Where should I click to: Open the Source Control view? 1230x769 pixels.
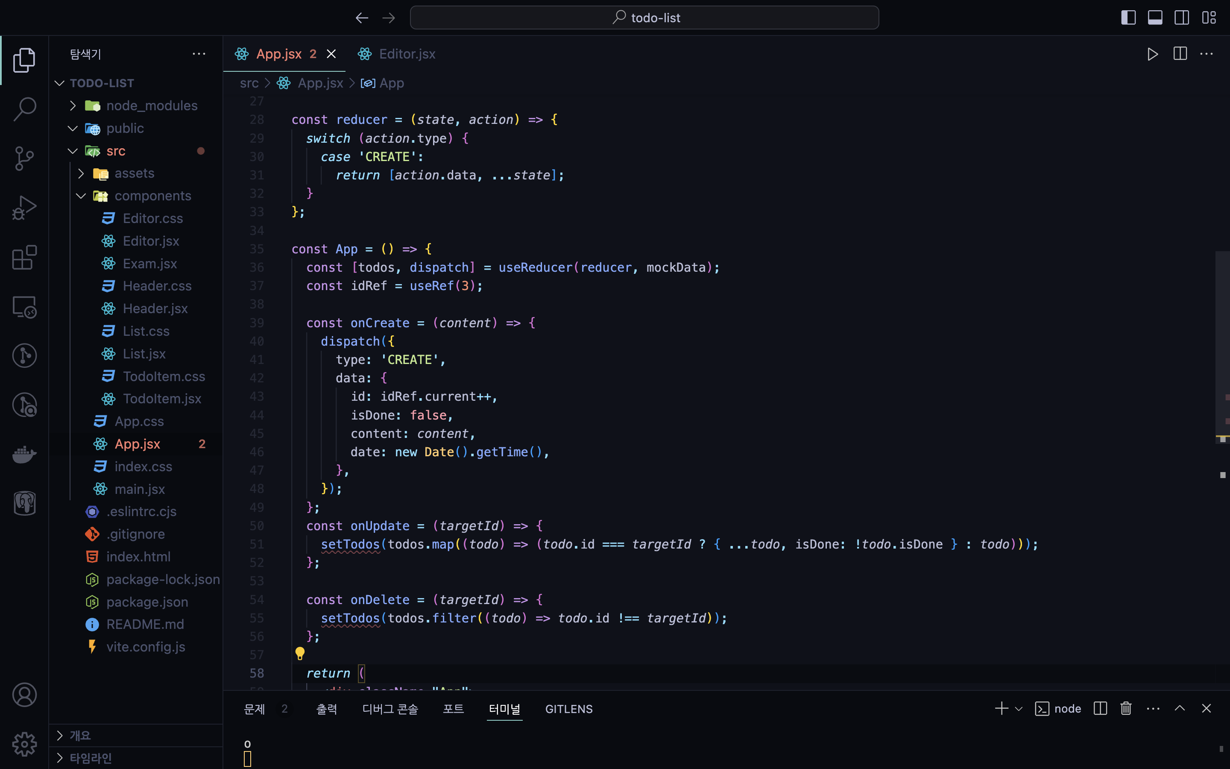click(x=24, y=158)
